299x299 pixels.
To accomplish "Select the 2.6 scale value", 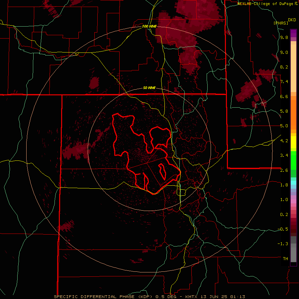I will click(284, 170).
